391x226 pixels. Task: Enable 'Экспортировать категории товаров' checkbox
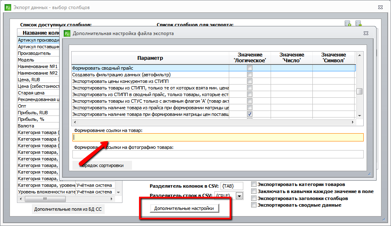coord(254,184)
